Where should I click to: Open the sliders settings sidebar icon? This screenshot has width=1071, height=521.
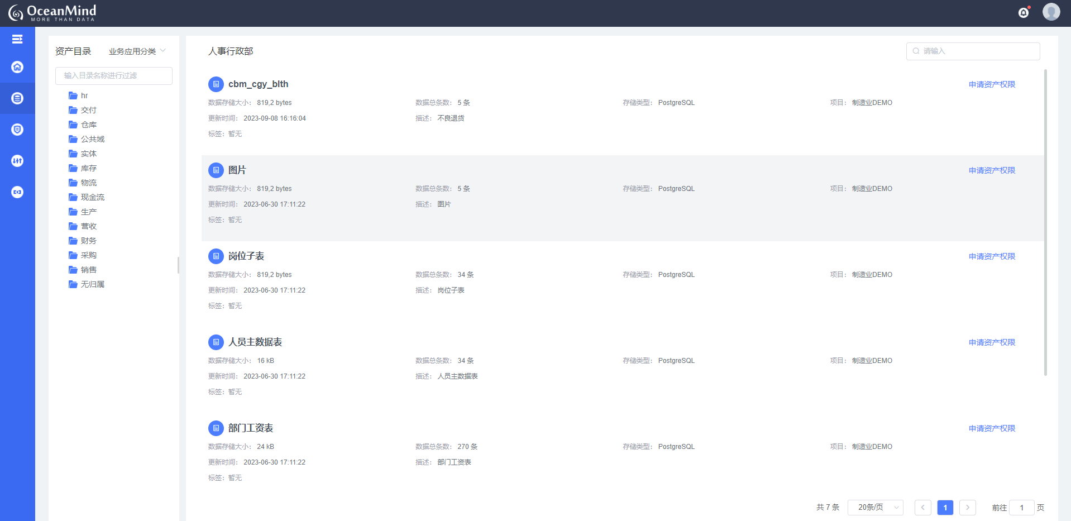click(x=17, y=161)
